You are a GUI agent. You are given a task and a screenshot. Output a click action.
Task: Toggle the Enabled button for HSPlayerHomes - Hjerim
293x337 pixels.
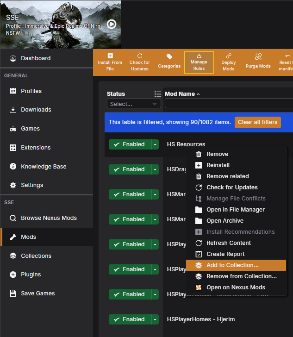pos(129,319)
